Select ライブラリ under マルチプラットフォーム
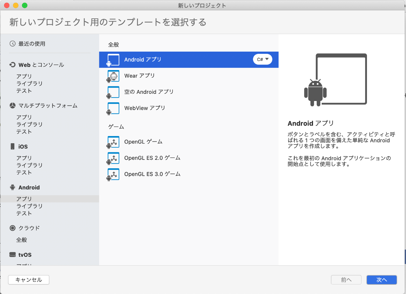Screen dimensions: 406x294 pos(29,124)
